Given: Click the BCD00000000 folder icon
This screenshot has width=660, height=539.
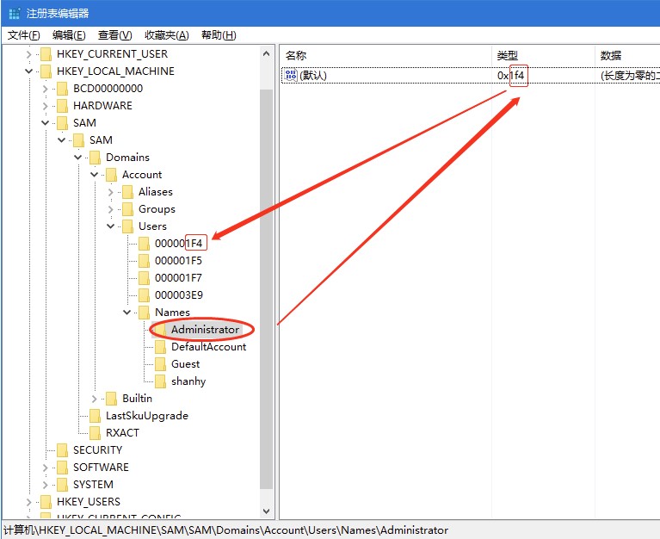Looking at the screenshot, I should (x=62, y=89).
